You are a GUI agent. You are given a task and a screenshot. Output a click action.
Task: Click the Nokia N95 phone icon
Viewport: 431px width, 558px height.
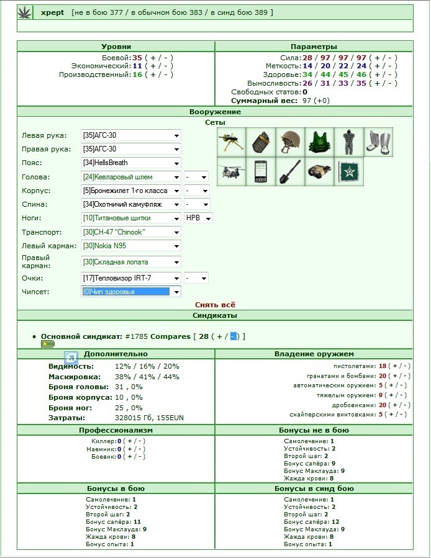(261, 171)
